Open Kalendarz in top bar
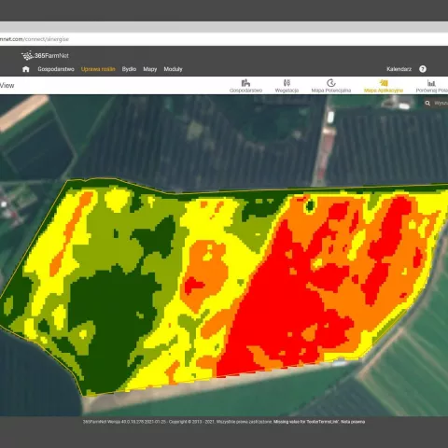Viewport: 448px width, 448px height. click(x=399, y=69)
